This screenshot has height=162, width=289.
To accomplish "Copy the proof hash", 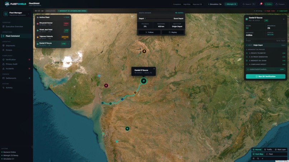I will tap(282, 69).
